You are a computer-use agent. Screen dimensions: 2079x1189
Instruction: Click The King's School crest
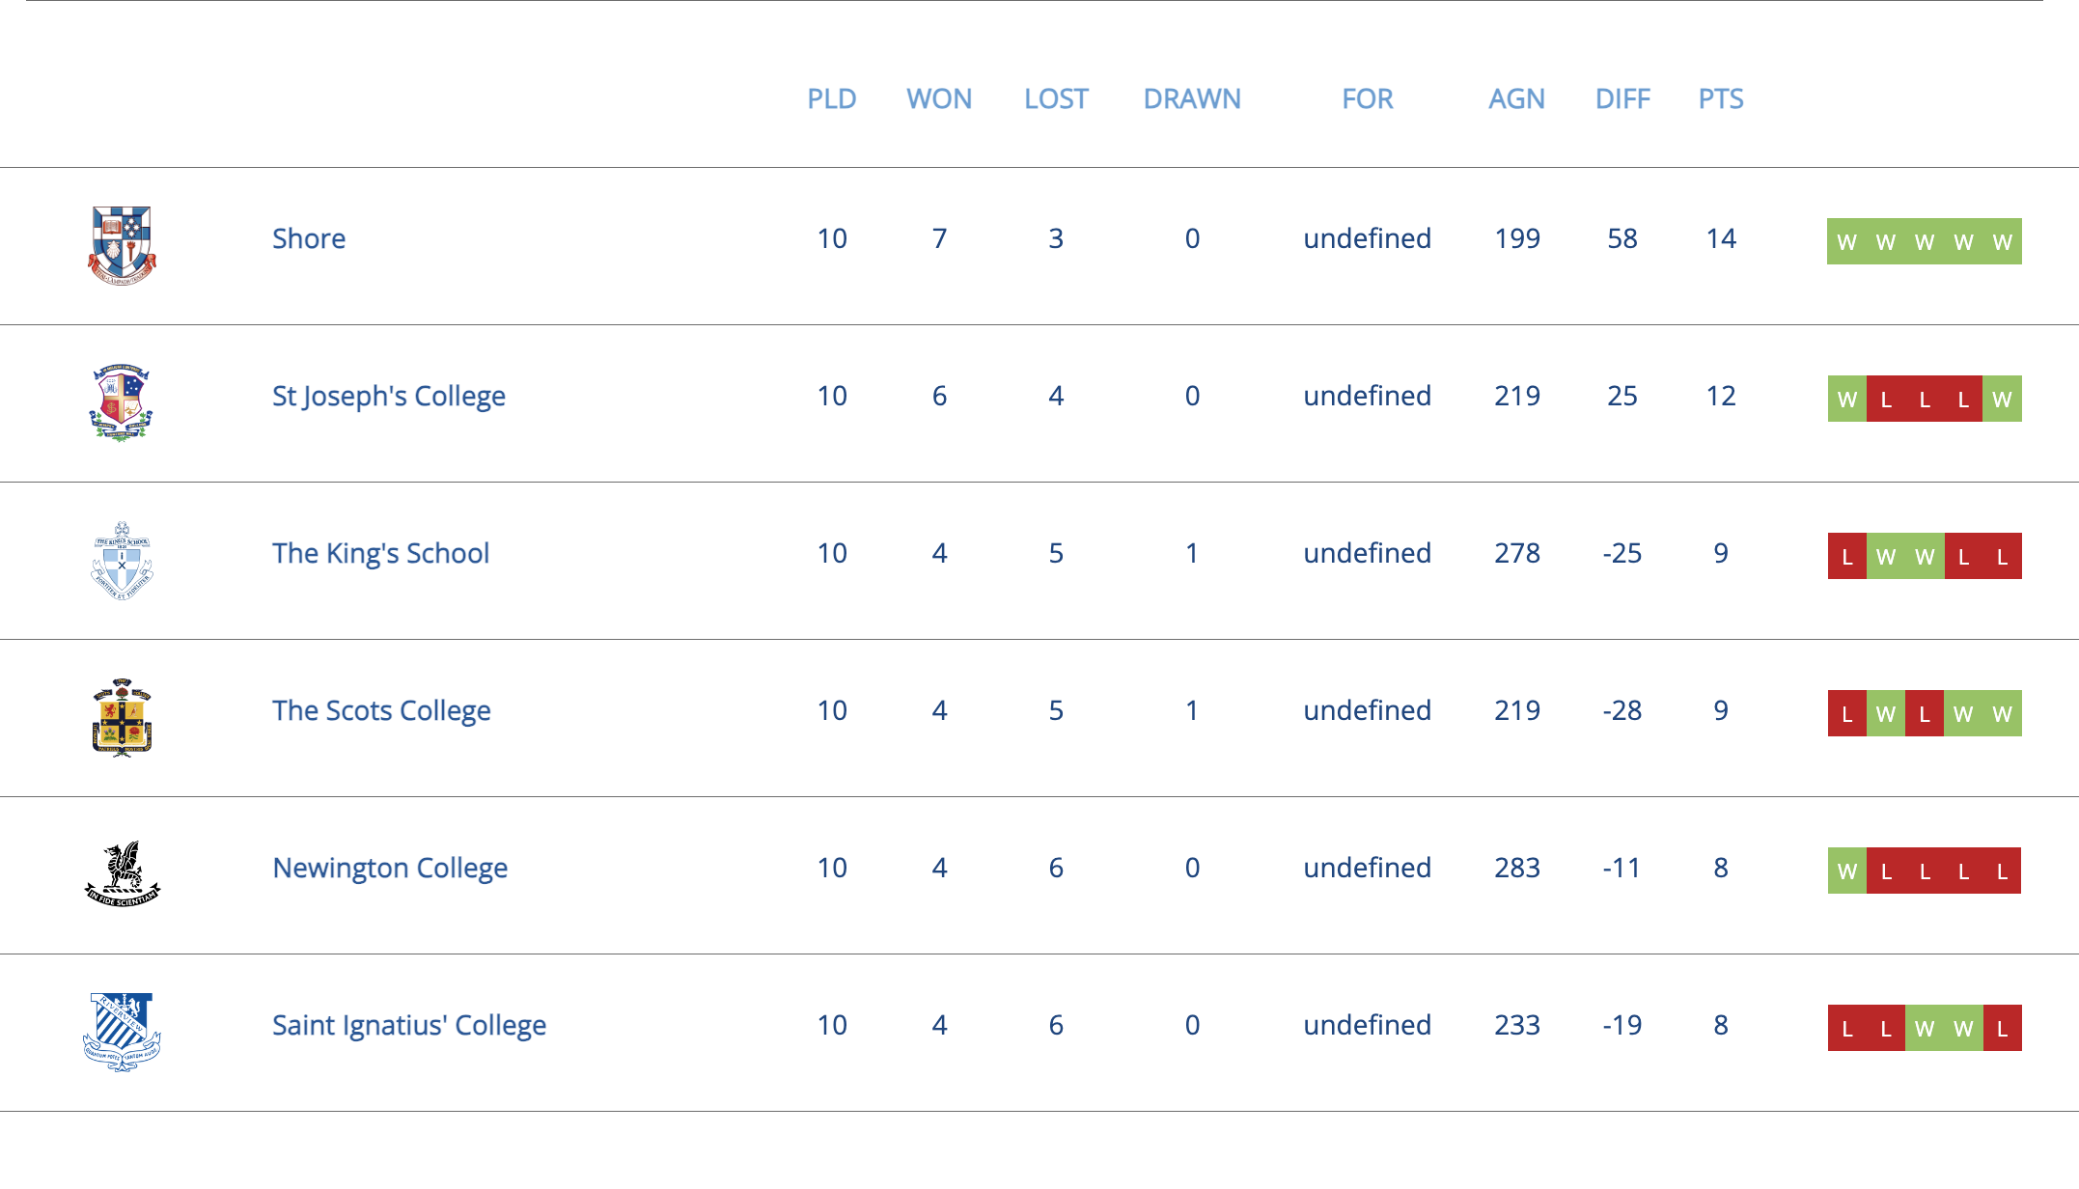pyautogui.click(x=122, y=561)
